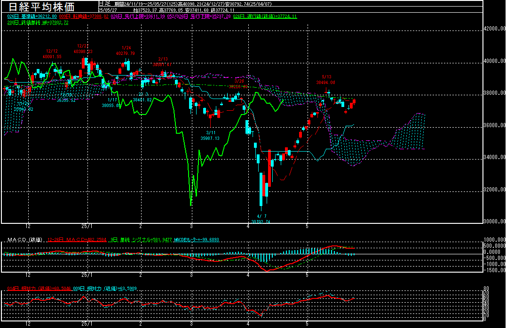Click the 日経平均株価 chart title
This screenshot has height=328, width=506.
[41, 7]
